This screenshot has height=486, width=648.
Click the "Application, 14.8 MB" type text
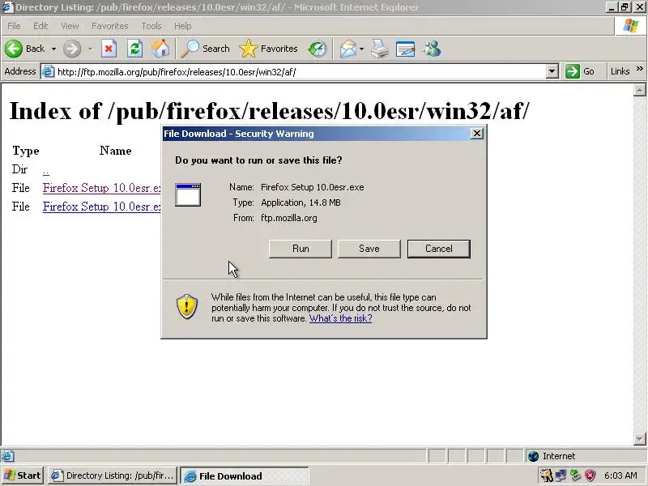pyautogui.click(x=301, y=202)
